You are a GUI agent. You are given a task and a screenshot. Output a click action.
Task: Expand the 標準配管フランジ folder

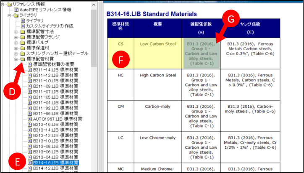(16, 37)
